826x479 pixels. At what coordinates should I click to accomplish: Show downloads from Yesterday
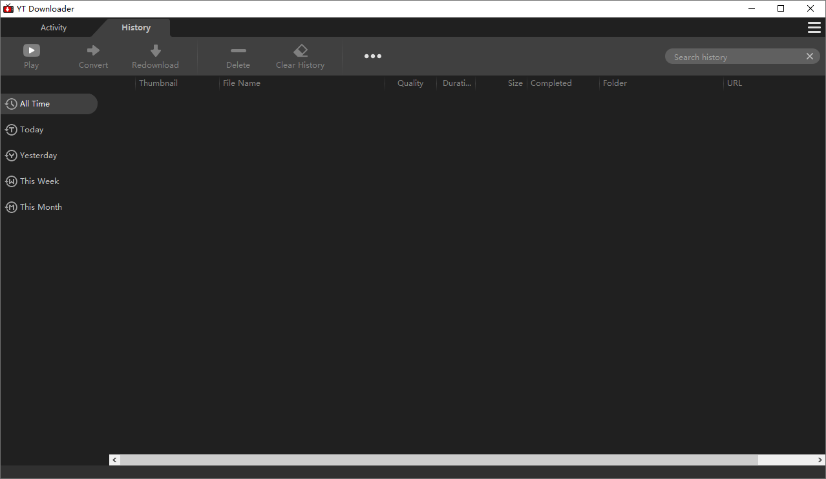38,156
